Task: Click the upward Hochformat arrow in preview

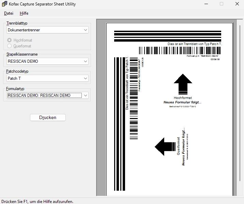Action: (x=183, y=84)
